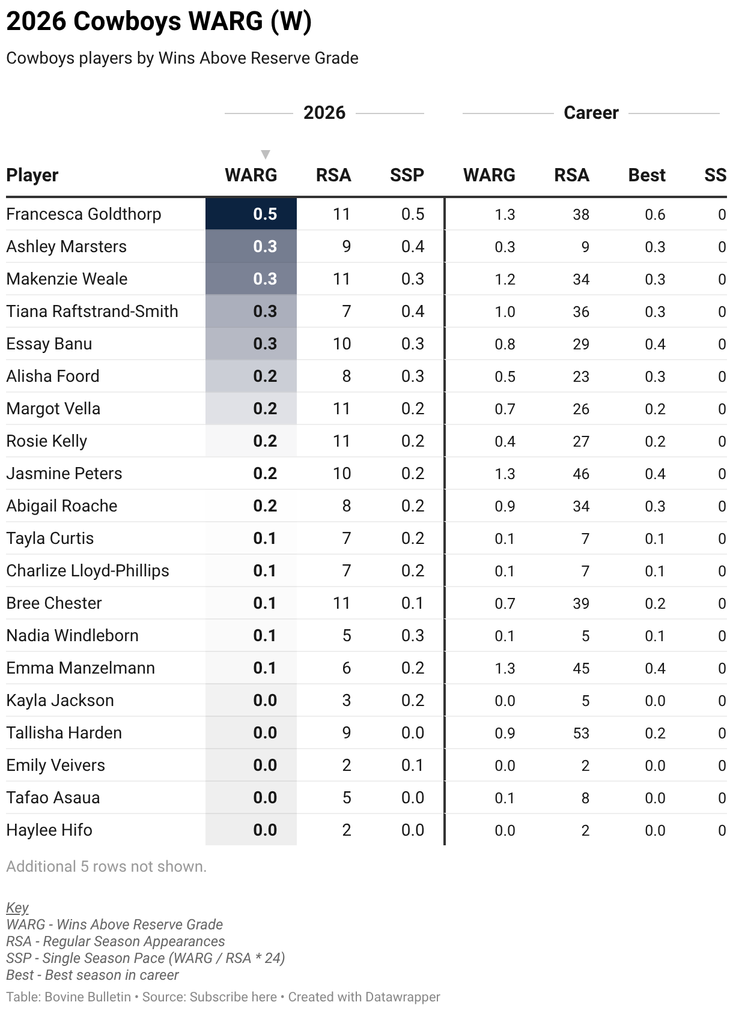Sort table by 2026 RSA header
The height and width of the screenshot is (1011, 733).
pos(333,175)
